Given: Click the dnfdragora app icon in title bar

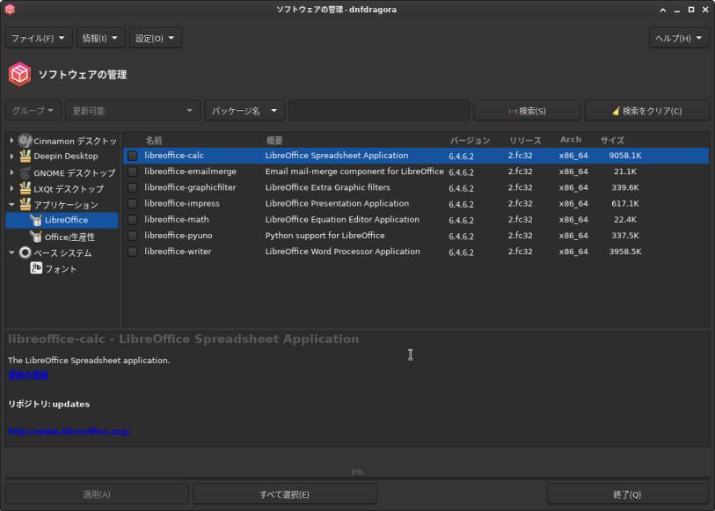Looking at the screenshot, I should (10, 9).
